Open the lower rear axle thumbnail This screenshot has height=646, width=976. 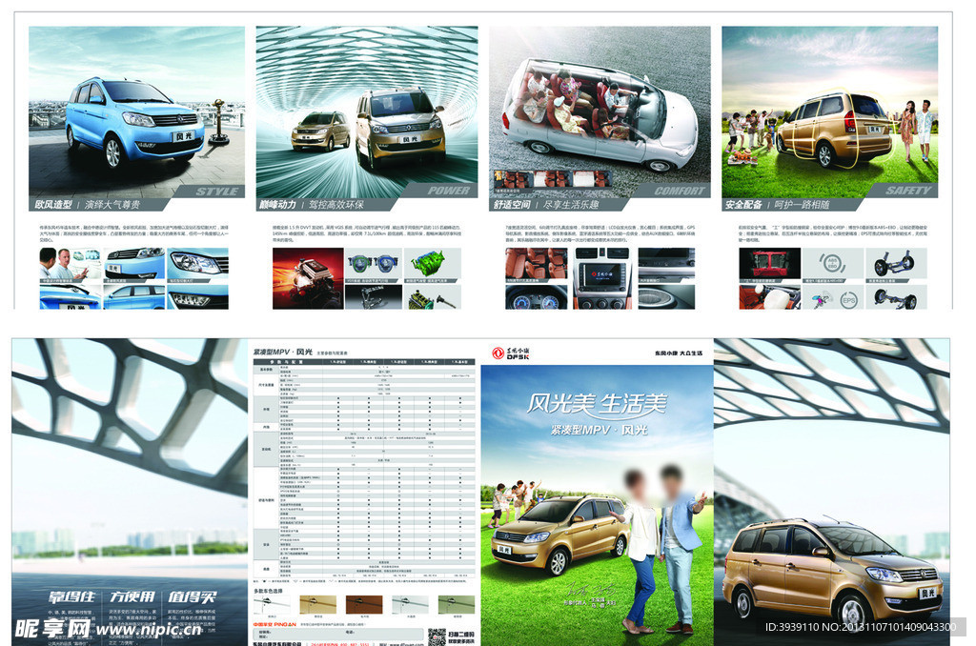896,297
